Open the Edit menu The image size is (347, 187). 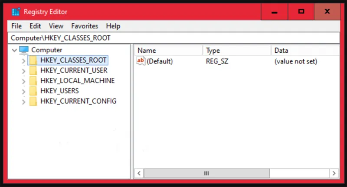coord(35,26)
